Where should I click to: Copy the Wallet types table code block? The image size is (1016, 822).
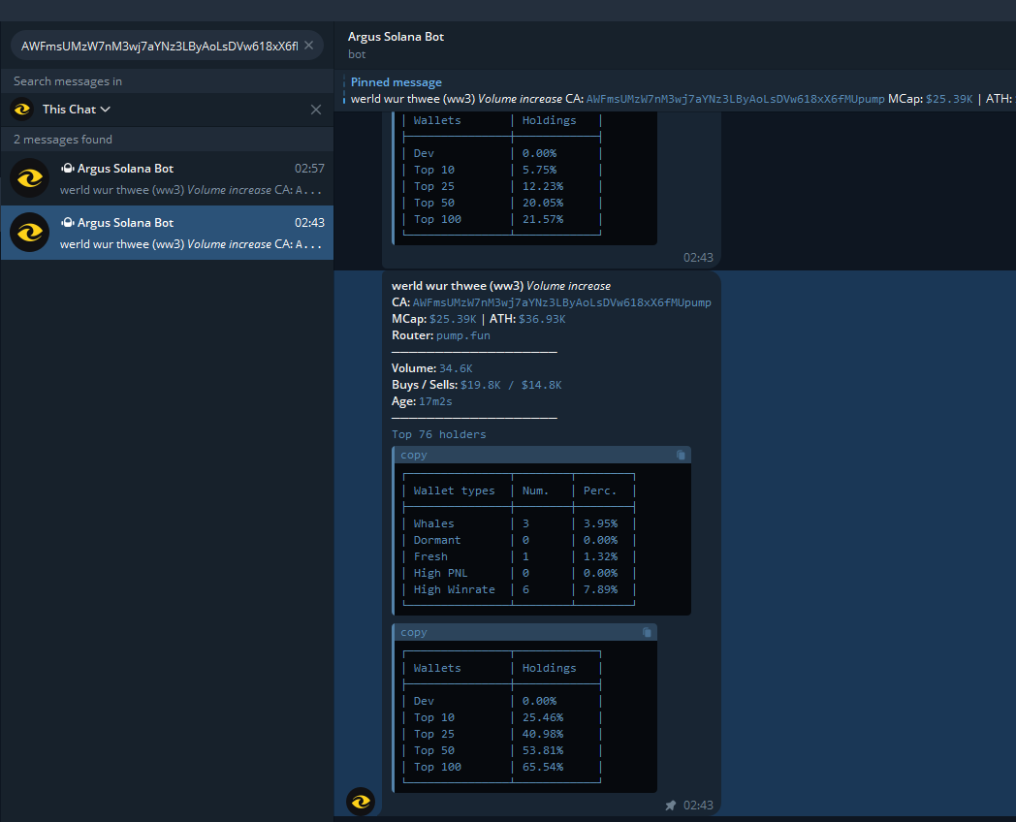(681, 455)
